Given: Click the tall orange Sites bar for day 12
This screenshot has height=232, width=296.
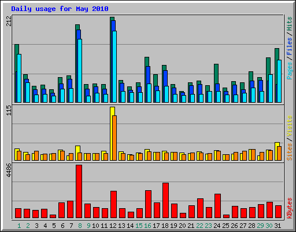Looking at the screenshot, I should [x=114, y=138].
